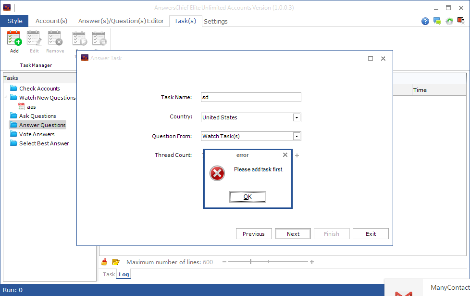Viewport: 470px width, 296px height.
Task: Open the Settings tab
Action: pyautogui.click(x=215, y=21)
